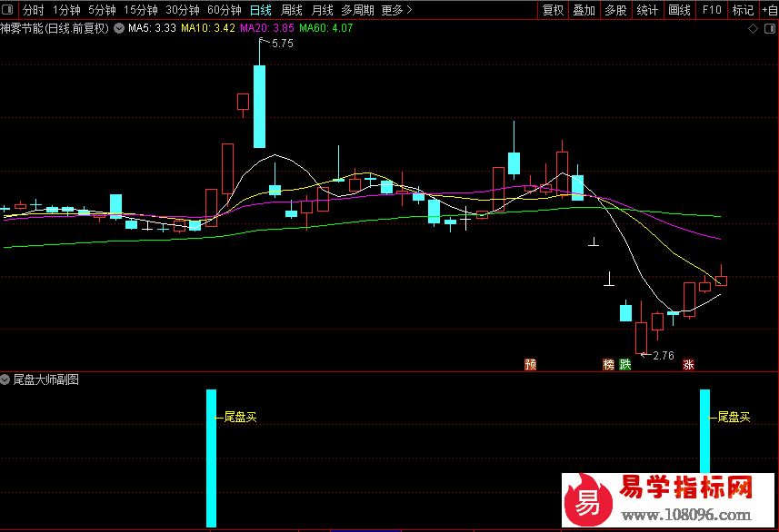Select the 60分钟 period
The height and width of the screenshot is (532, 779).
click(x=224, y=10)
